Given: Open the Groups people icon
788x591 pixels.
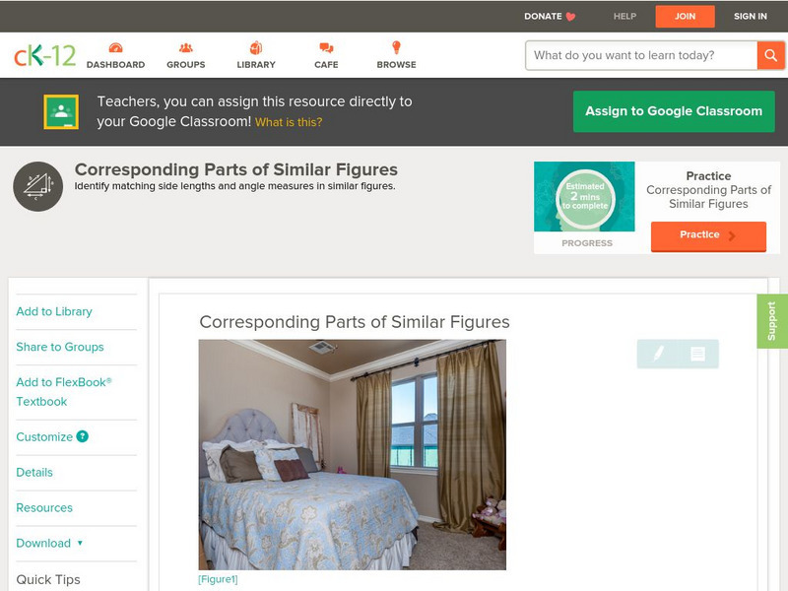Looking at the screenshot, I should [186, 48].
